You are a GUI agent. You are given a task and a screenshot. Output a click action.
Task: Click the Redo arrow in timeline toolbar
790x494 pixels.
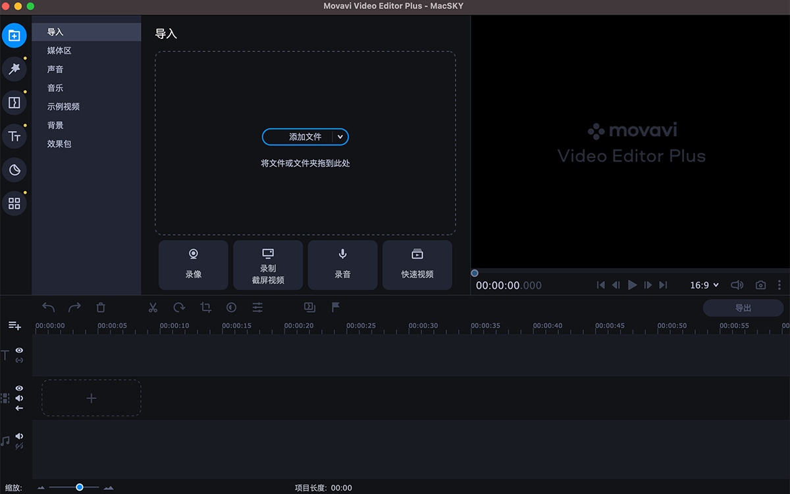(x=74, y=307)
